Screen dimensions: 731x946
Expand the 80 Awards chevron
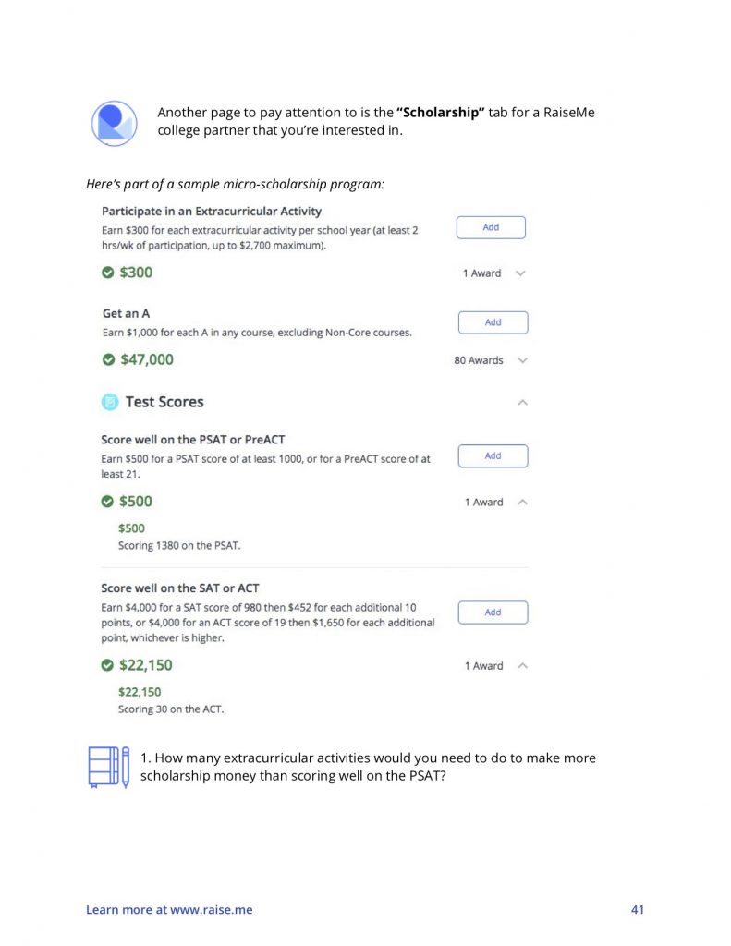pyautogui.click(x=523, y=360)
